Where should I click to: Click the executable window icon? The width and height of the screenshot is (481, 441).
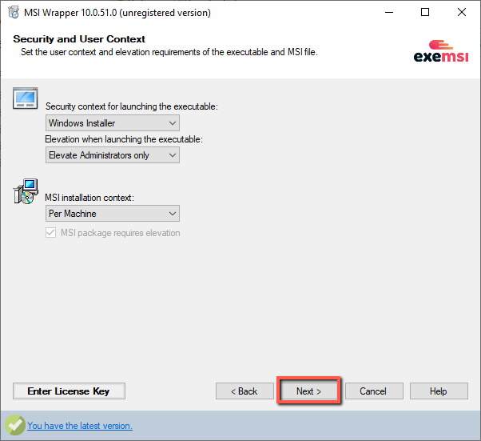click(x=25, y=98)
